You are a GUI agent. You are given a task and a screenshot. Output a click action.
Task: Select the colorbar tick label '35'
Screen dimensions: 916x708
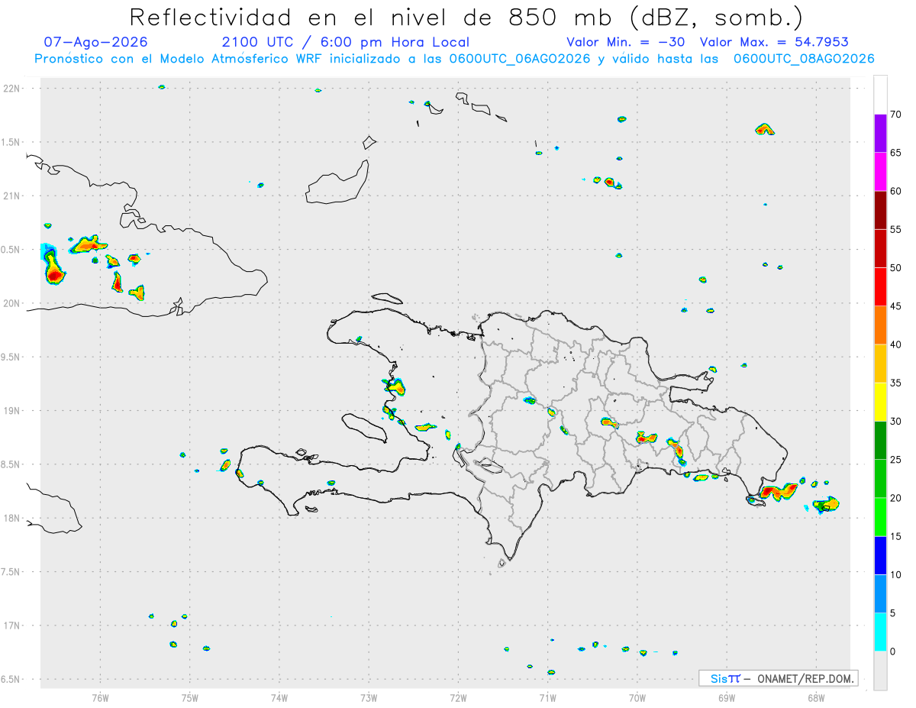pyautogui.click(x=895, y=383)
